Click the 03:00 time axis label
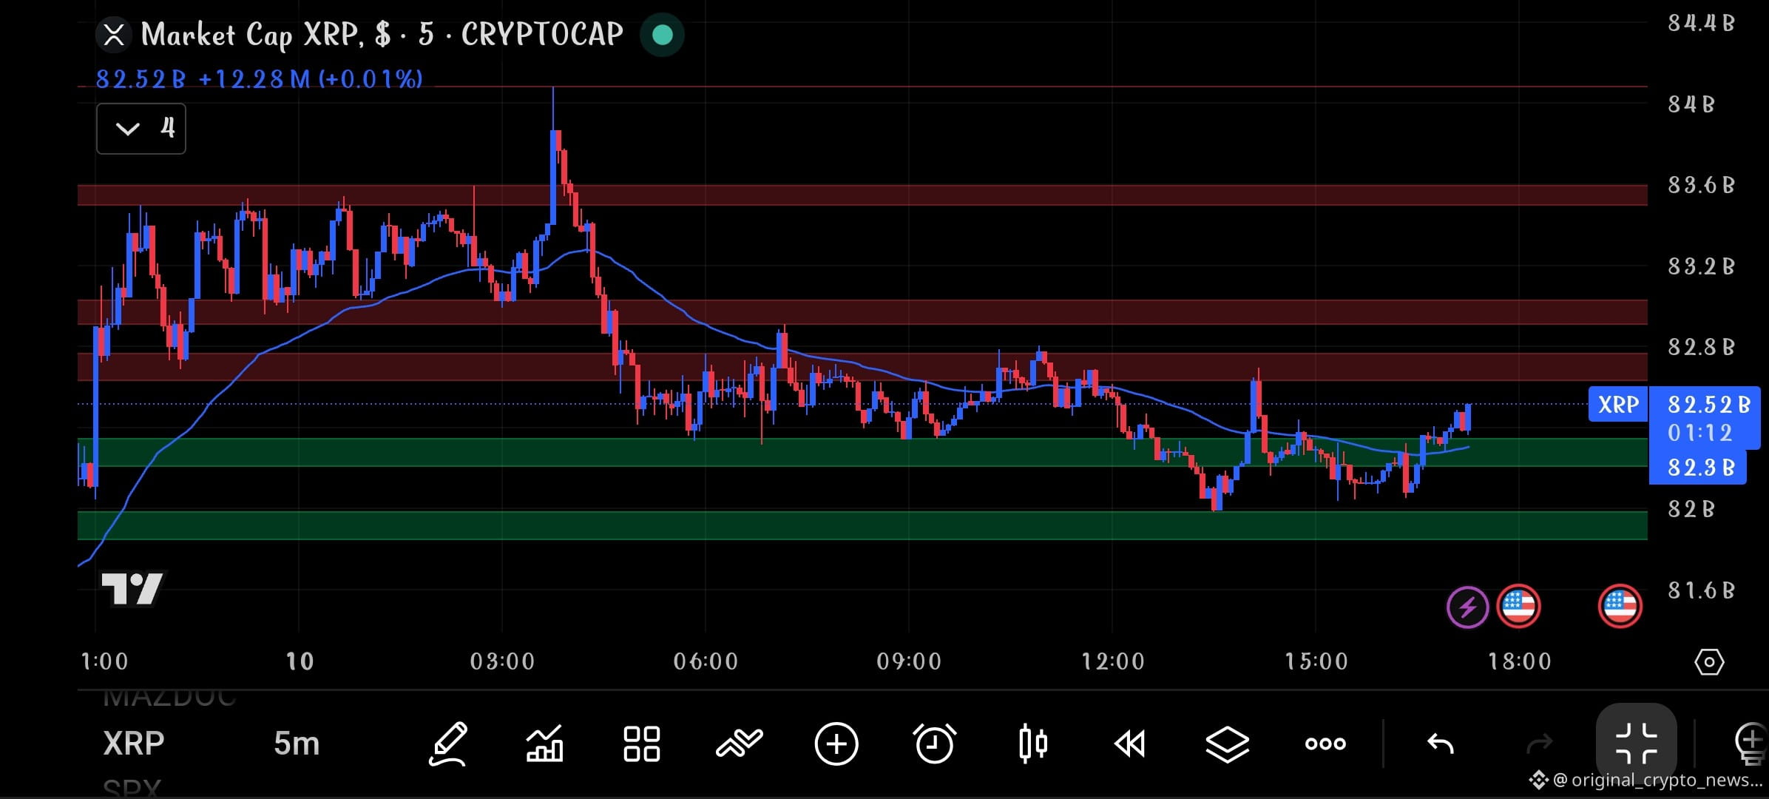This screenshot has width=1769, height=799. tap(502, 661)
